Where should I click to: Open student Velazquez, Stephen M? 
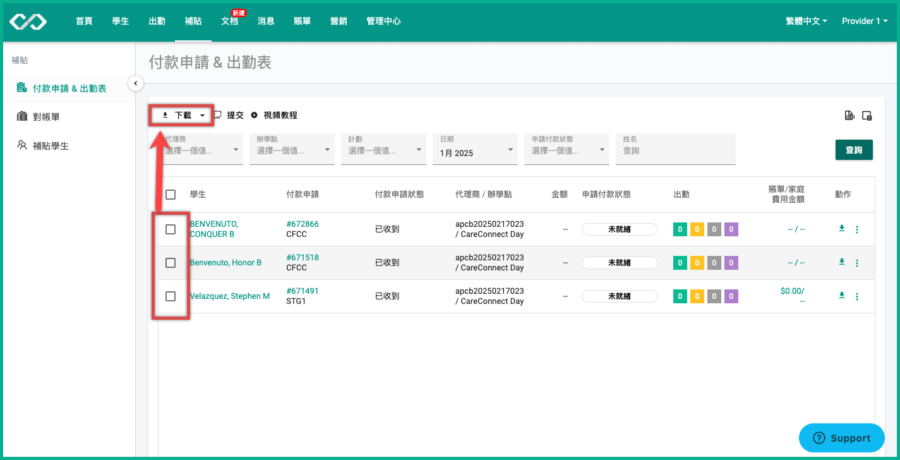pyautogui.click(x=230, y=296)
